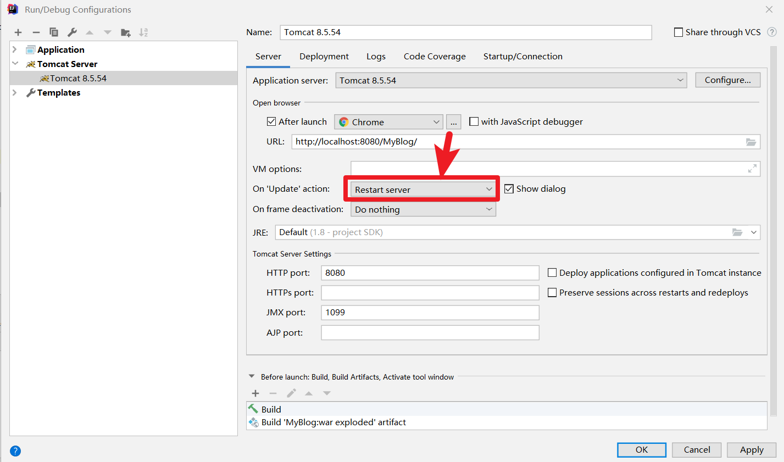Copy the selected configuration
This screenshot has height=462, width=784.
pos(54,32)
